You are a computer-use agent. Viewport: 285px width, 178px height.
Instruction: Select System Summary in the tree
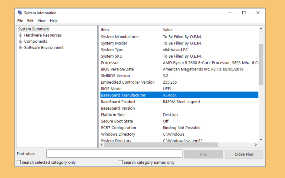coord(33,29)
